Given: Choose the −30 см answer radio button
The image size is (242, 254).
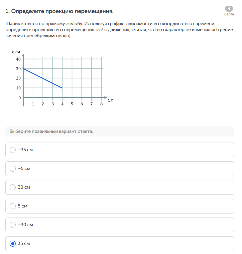Looking at the screenshot, I should coord(13,225).
